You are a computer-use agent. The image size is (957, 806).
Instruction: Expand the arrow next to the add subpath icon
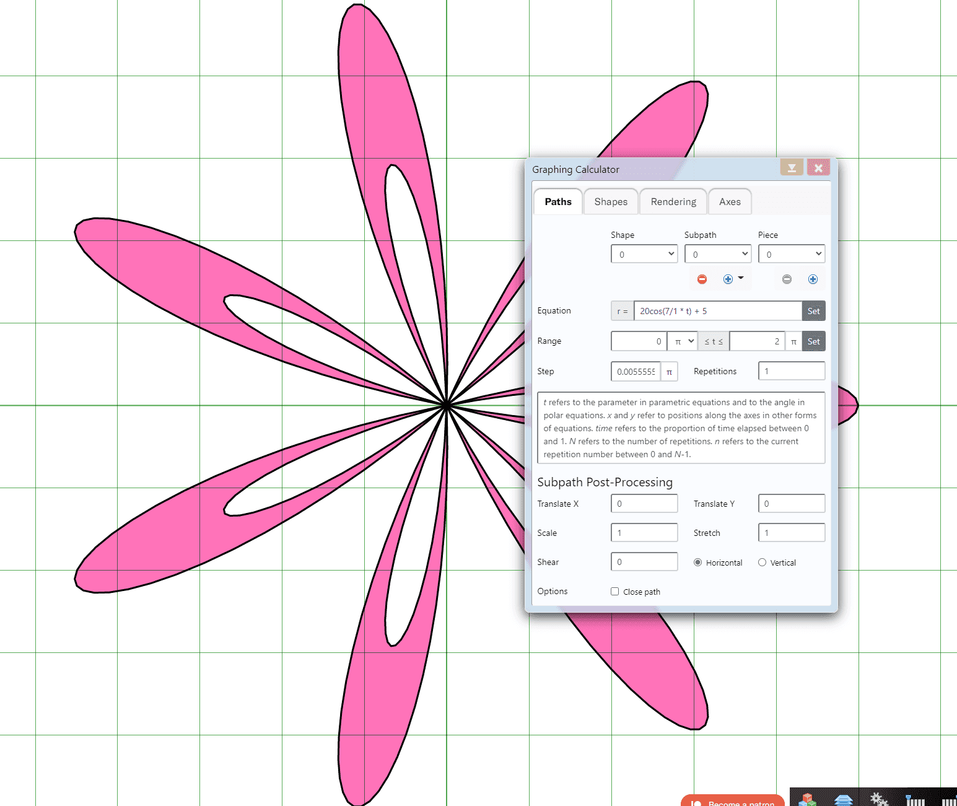741,279
